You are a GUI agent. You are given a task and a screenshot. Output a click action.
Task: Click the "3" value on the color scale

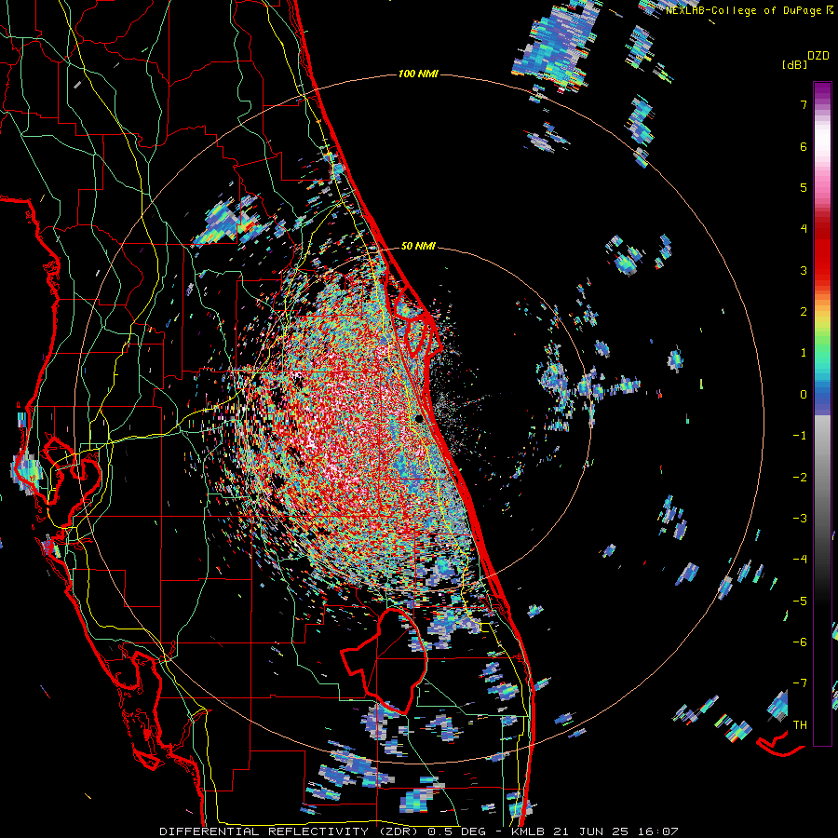click(804, 270)
